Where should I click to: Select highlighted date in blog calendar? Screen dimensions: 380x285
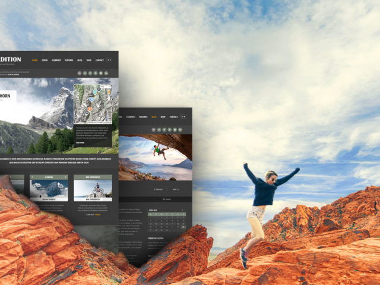coord(183,227)
